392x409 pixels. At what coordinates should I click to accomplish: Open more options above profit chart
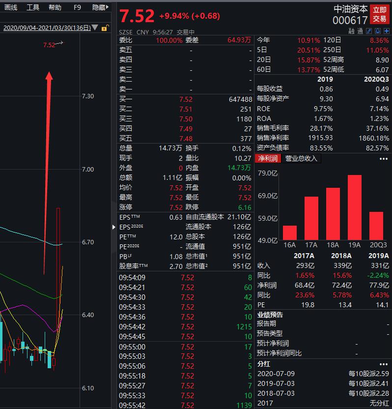(x=384, y=159)
